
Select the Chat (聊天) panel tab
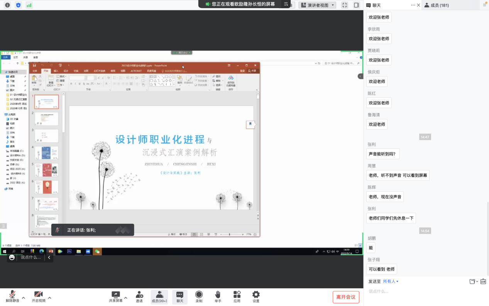[373, 5]
